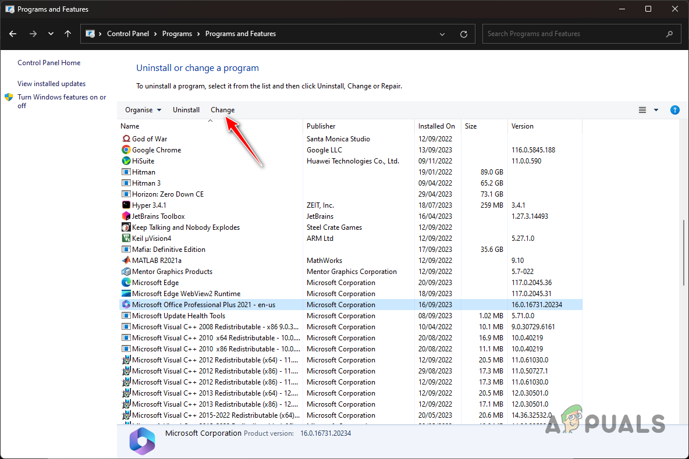
Task: Open View installed updates link
Action: (51, 83)
